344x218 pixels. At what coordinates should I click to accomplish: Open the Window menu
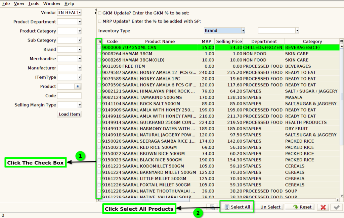pyautogui.click(x=51, y=3)
